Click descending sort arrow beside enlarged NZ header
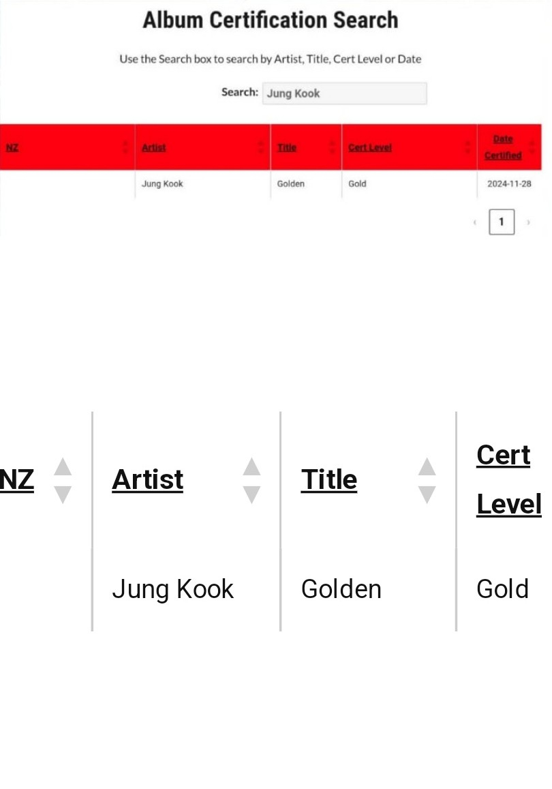The image size is (552, 789). click(x=63, y=494)
